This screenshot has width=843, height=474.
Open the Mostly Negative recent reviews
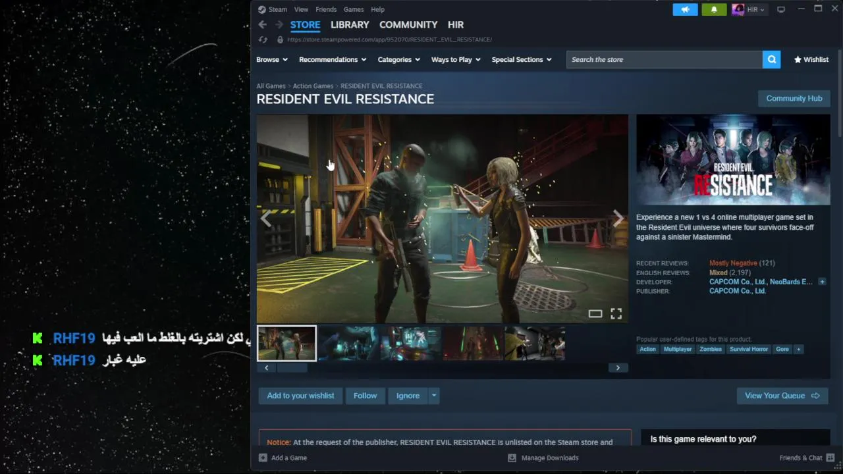733,263
